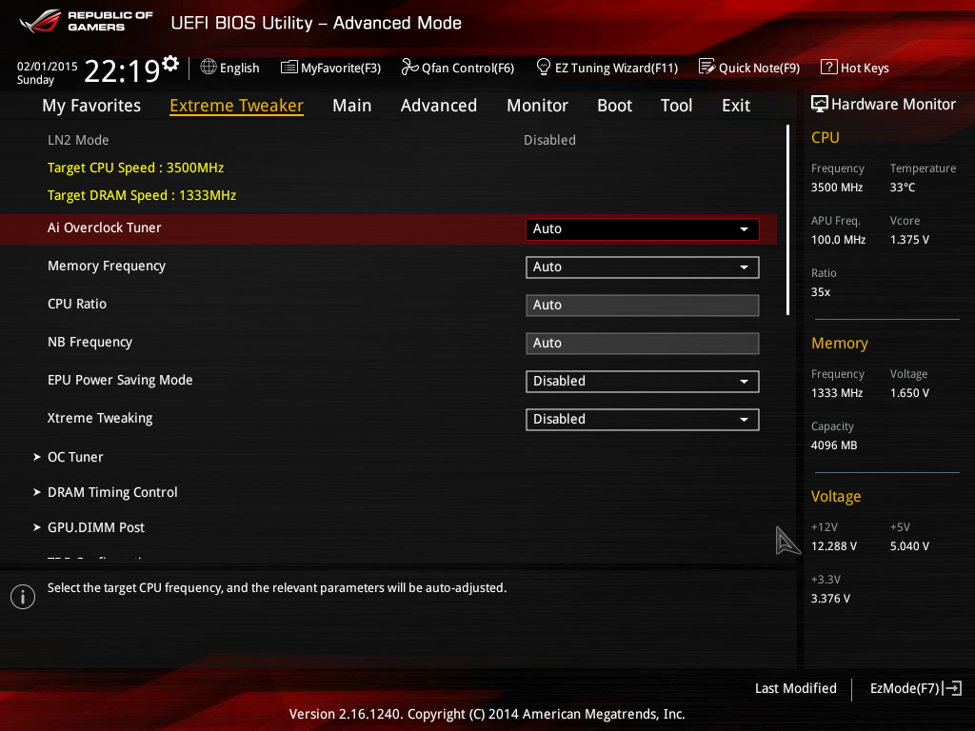Click the EPU Power Saving Mode label
Image resolution: width=975 pixels, height=731 pixels.
tap(120, 380)
